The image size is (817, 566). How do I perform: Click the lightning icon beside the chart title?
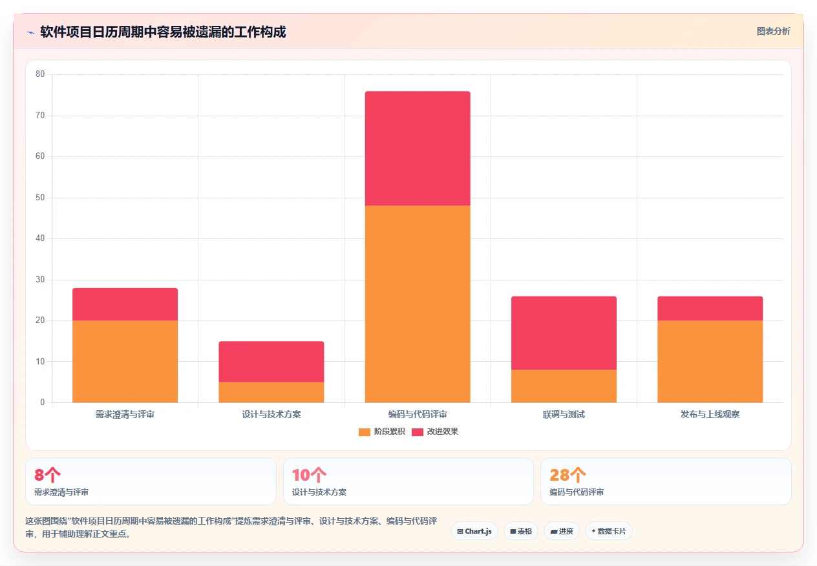[x=30, y=32]
